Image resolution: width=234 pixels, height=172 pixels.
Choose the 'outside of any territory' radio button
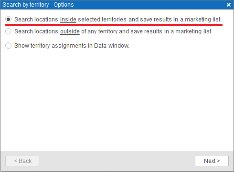pyautogui.click(x=8, y=31)
